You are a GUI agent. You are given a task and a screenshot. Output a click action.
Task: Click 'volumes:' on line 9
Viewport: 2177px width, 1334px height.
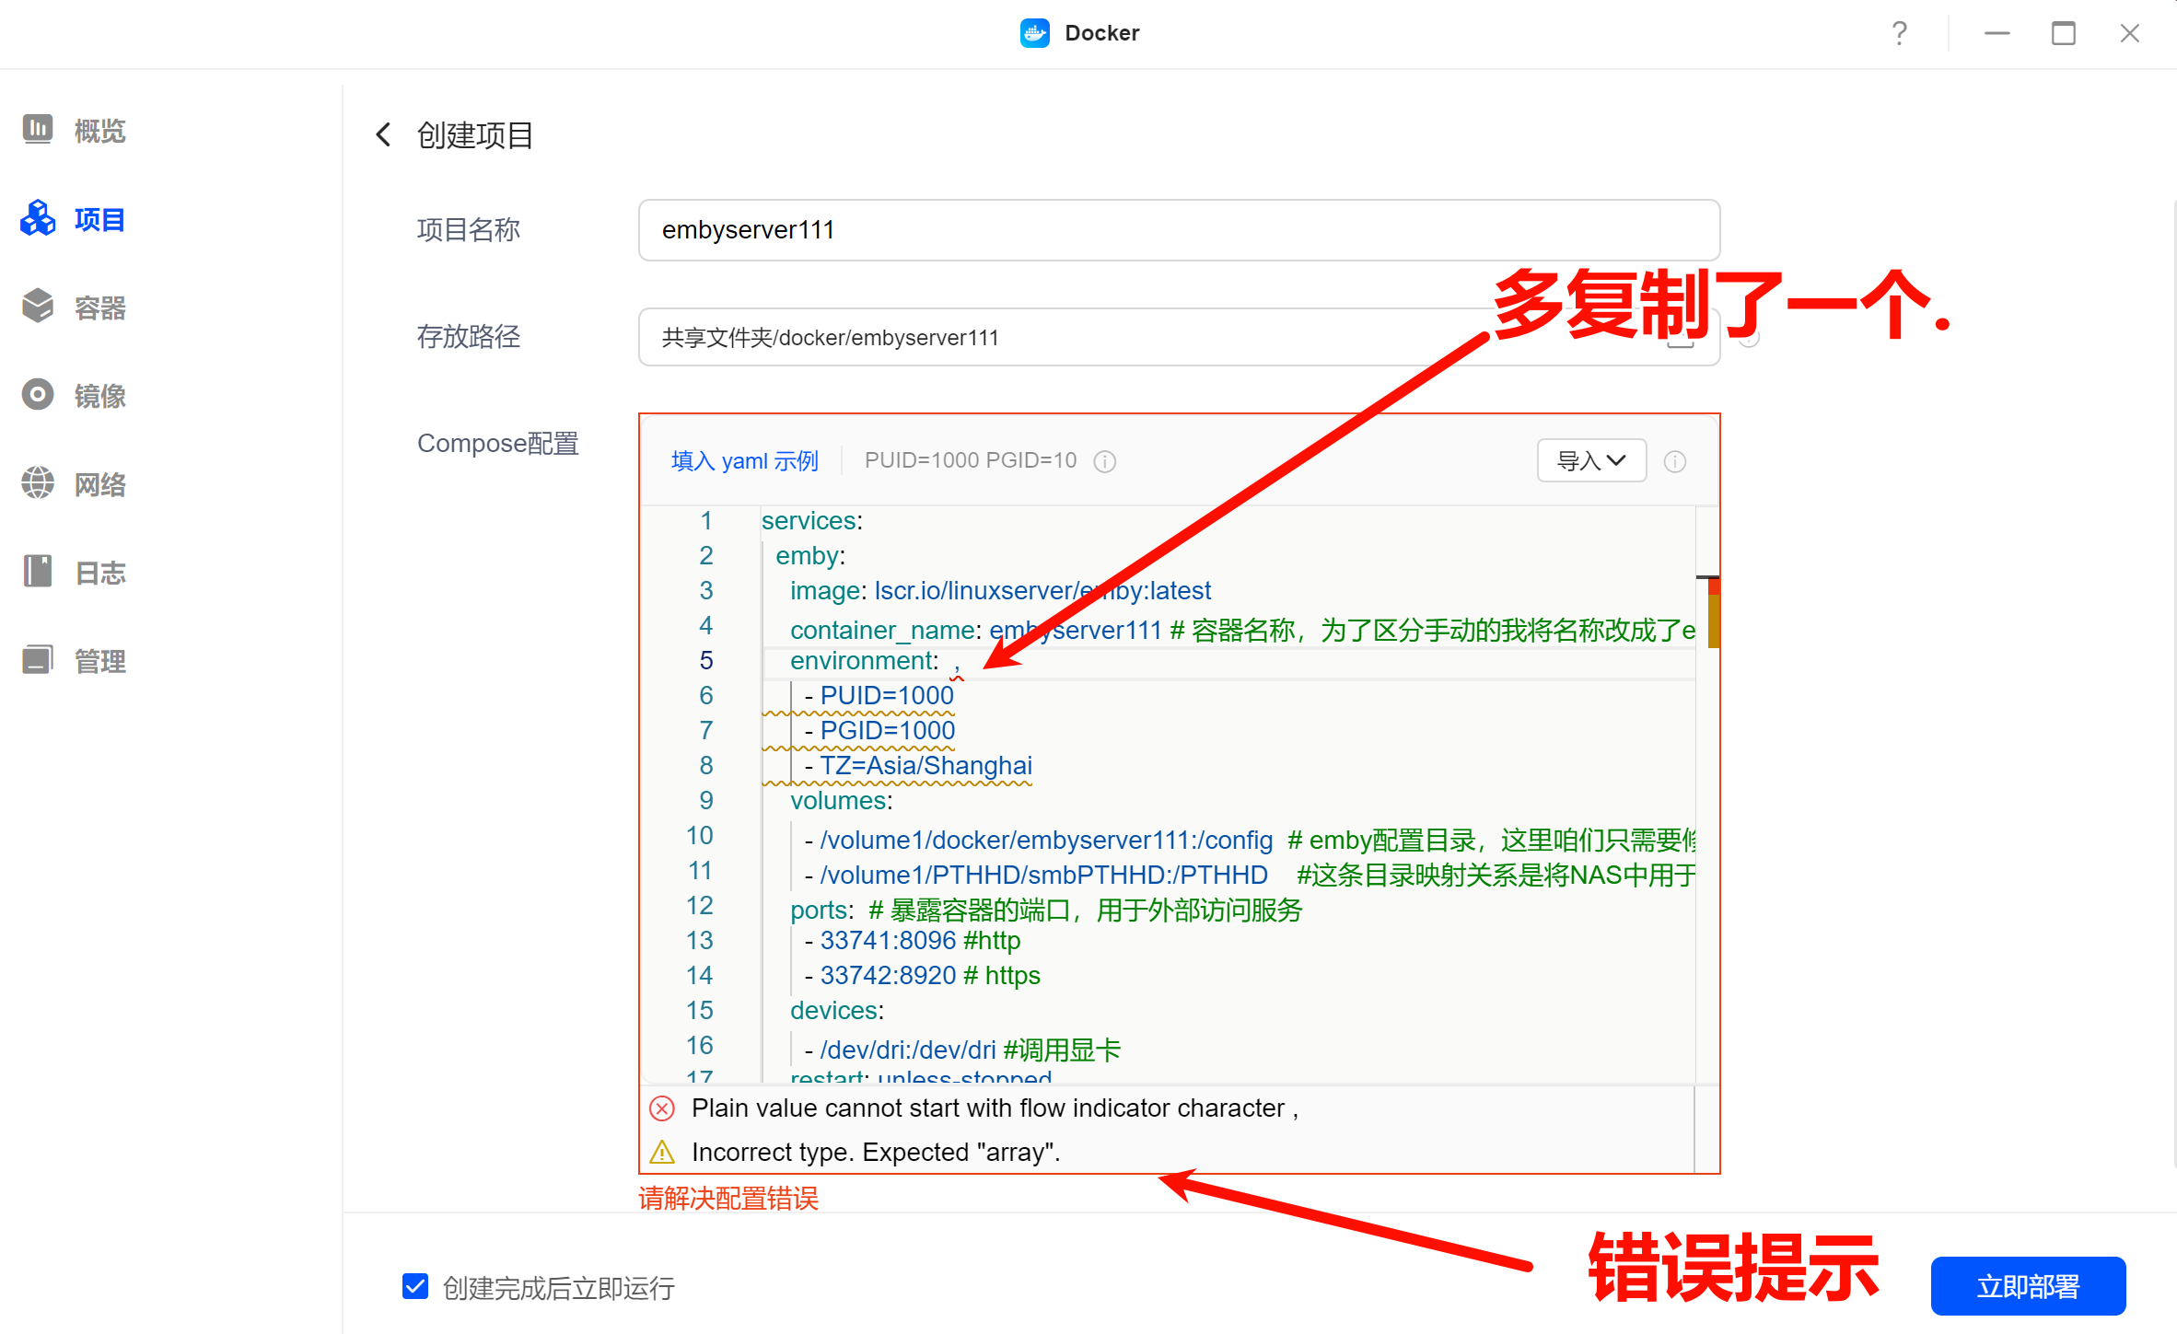841,801
